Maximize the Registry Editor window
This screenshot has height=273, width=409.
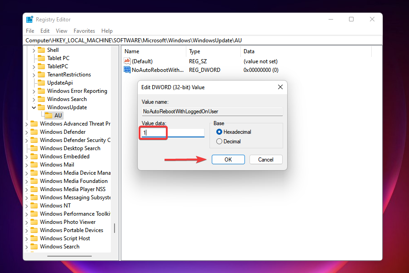click(351, 19)
